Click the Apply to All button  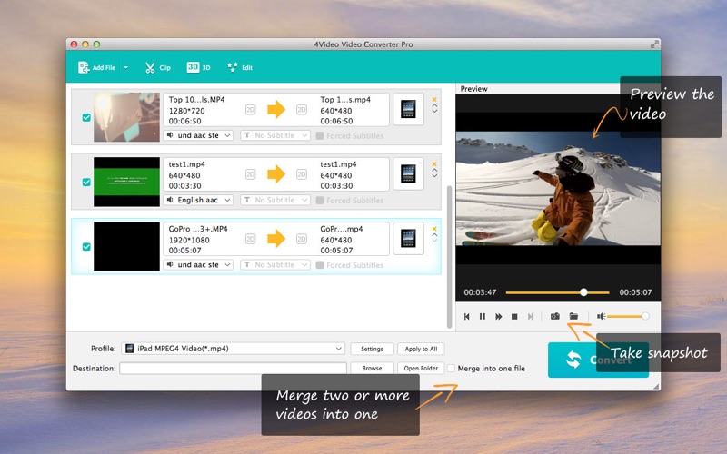tap(421, 349)
